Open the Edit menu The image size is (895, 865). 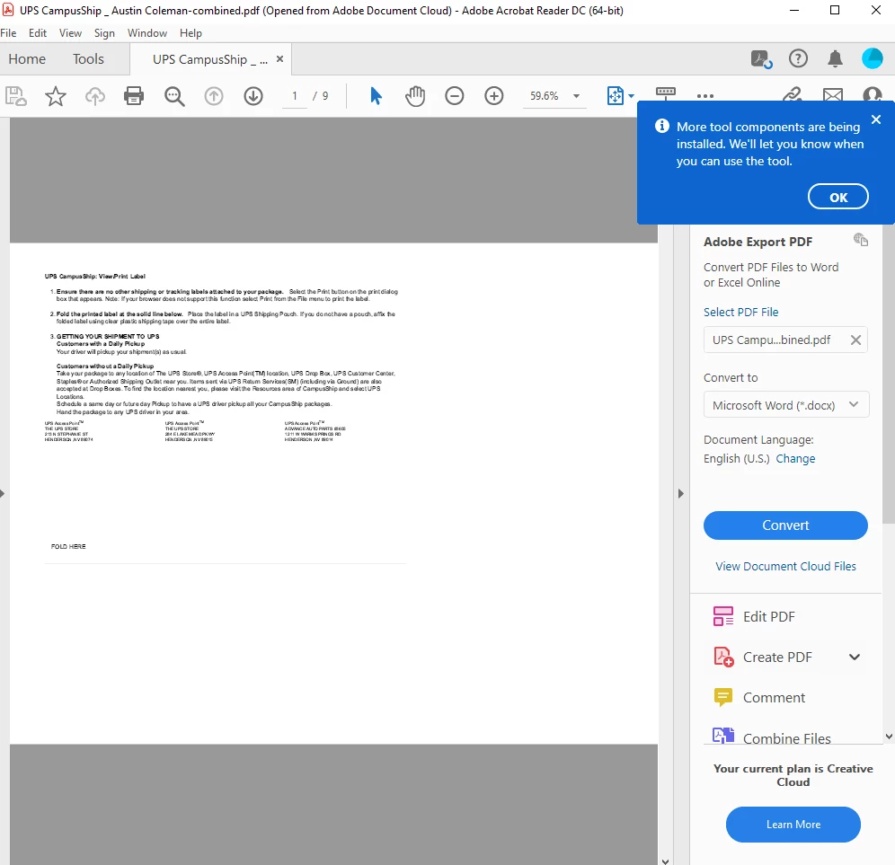click(x=38, y=33)
